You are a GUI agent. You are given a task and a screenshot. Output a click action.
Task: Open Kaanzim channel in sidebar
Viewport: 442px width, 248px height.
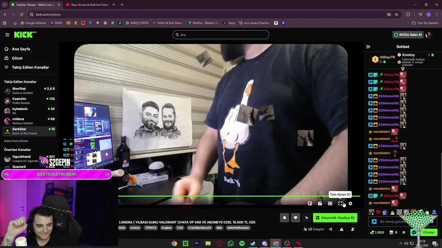point(29,101)
